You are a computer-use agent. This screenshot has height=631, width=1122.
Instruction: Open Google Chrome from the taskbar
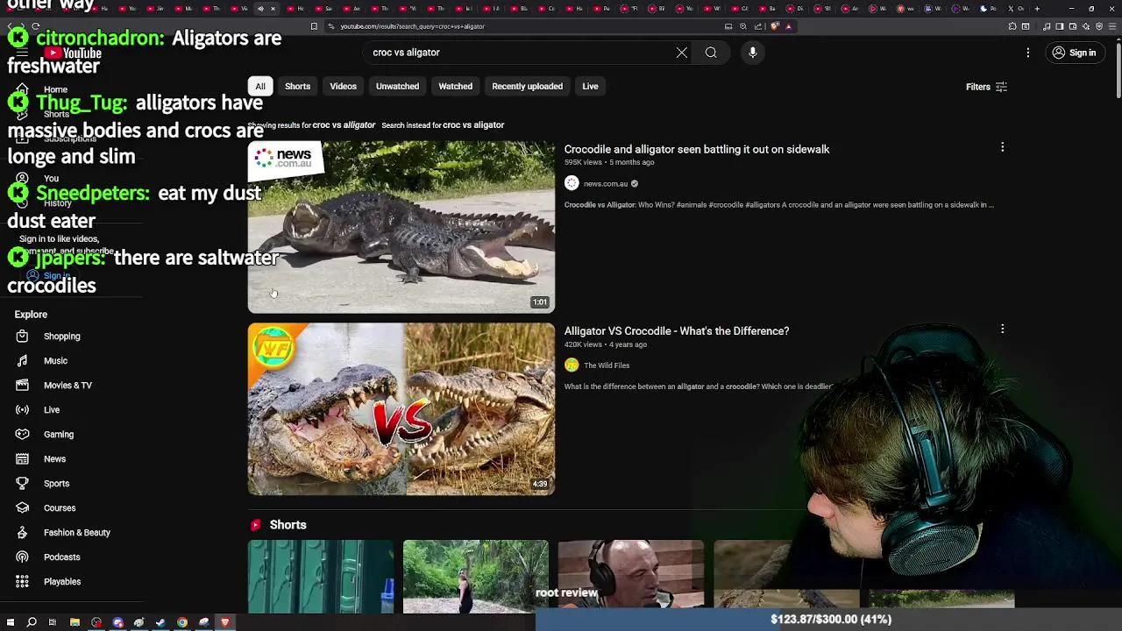click(182, 622)
